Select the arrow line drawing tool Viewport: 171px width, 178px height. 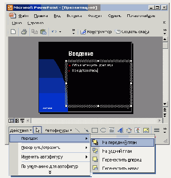(86, 130)
